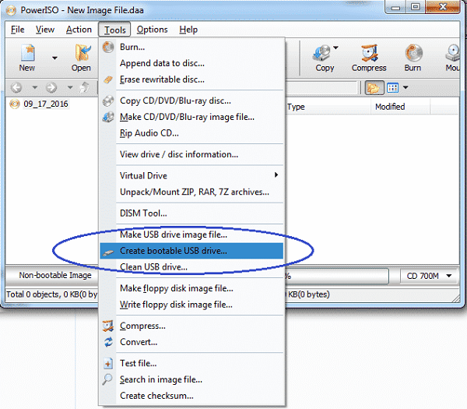Click the Compress toolbar icon
The height and width of the screenshot is (409, 467).
369,58
